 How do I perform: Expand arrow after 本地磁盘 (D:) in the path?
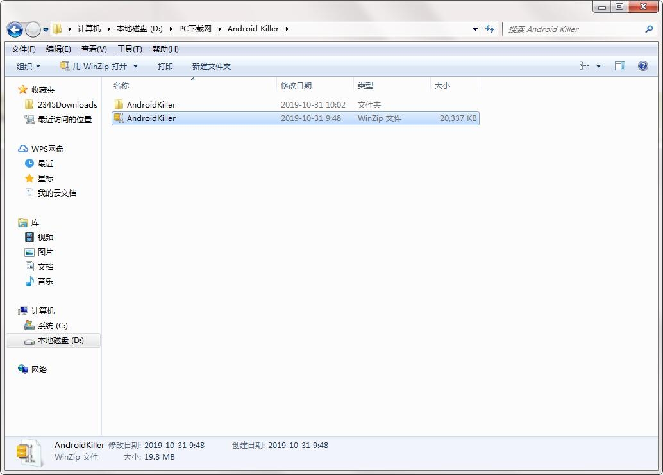coord(171,29)
